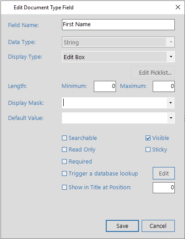Screen dimensions: 185x239
Task: Tick the Read Only checkbox
Action: tap(64, 150)
